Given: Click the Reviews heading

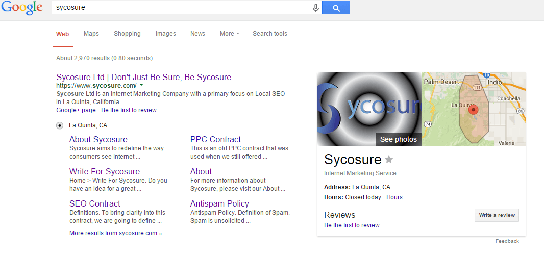Looking at the screenshot, I should tap(340, 215).
